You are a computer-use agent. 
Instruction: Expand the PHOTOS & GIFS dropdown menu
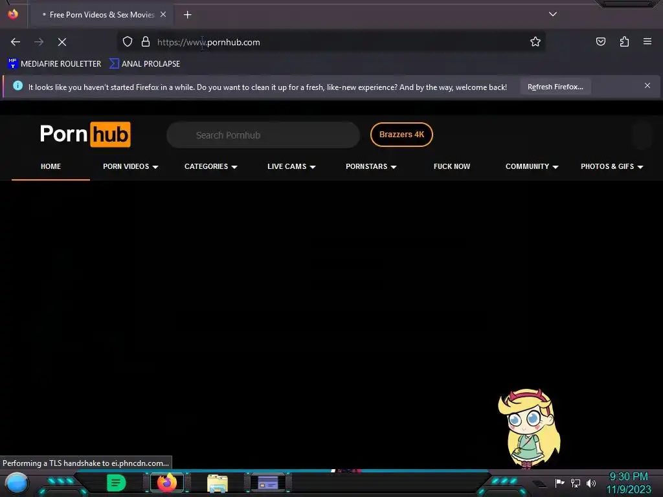tap(612, 166)
